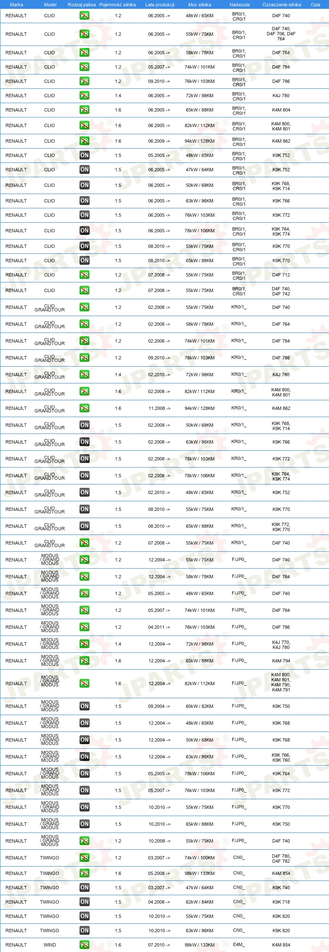Click the D4F 740, D4F 742 engine cell

[281, 291]
